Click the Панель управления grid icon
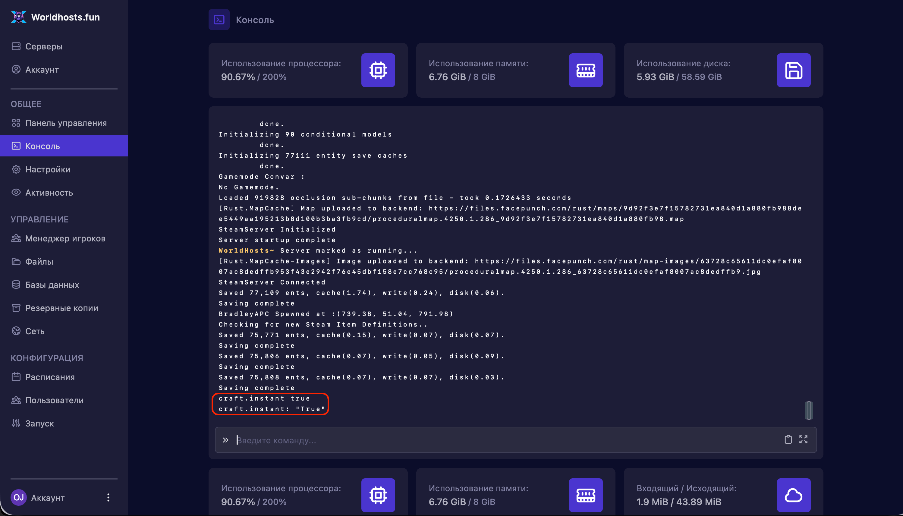Viewport: 903px width, 516px height. pyautogui.click(x=16, y=123)
